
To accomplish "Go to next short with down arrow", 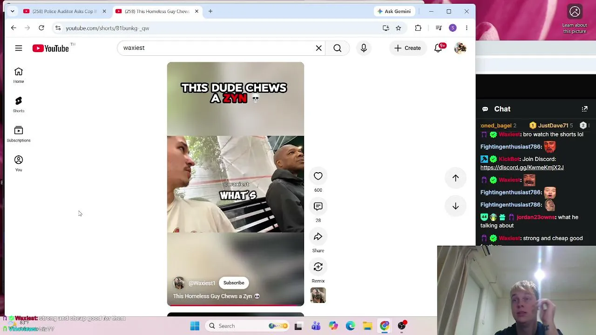I will pyautogui.click(x=455, y=206).
